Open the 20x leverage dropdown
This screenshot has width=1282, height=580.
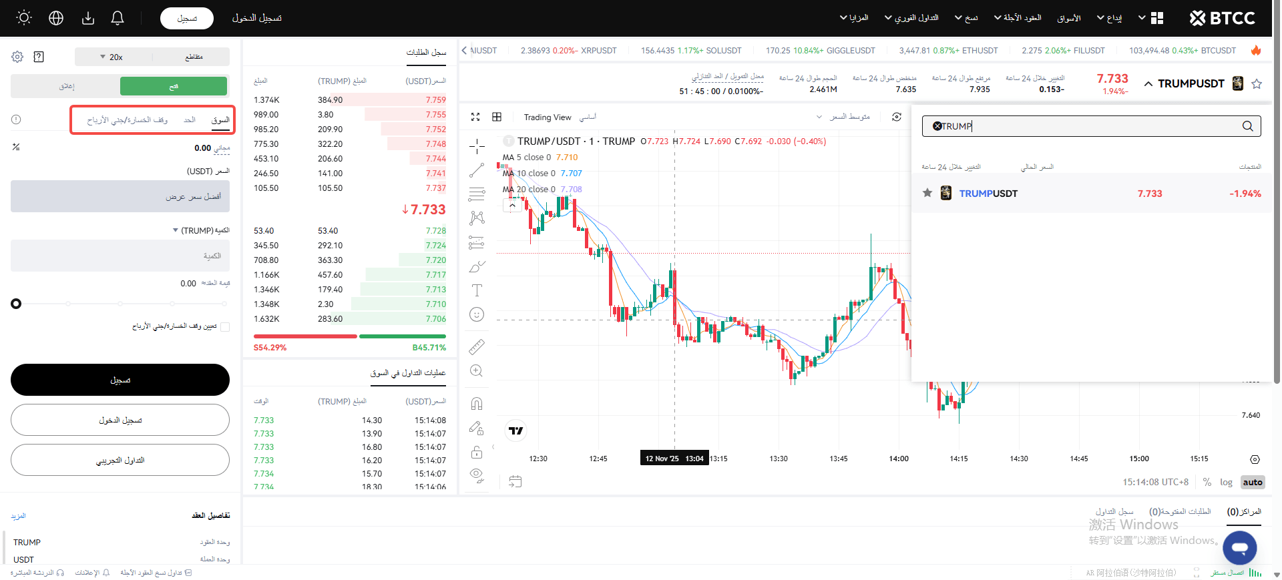click(112, 57)
